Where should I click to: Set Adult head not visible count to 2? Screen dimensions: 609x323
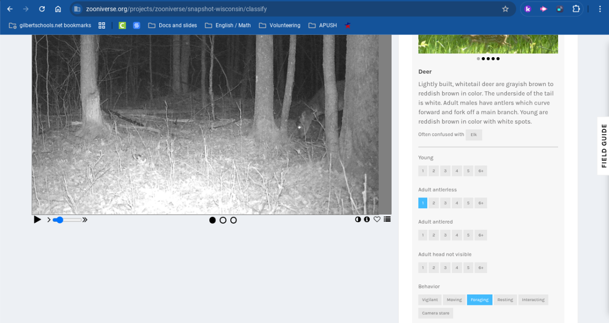[434, 267]
